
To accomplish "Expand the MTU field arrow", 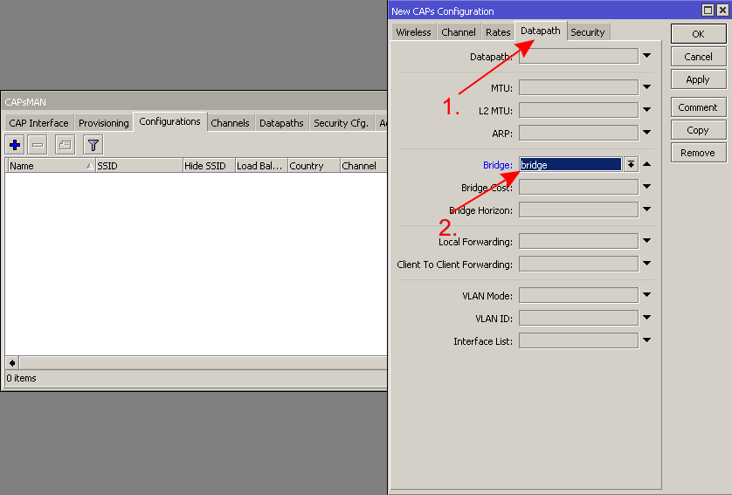I will pos(647,87).
